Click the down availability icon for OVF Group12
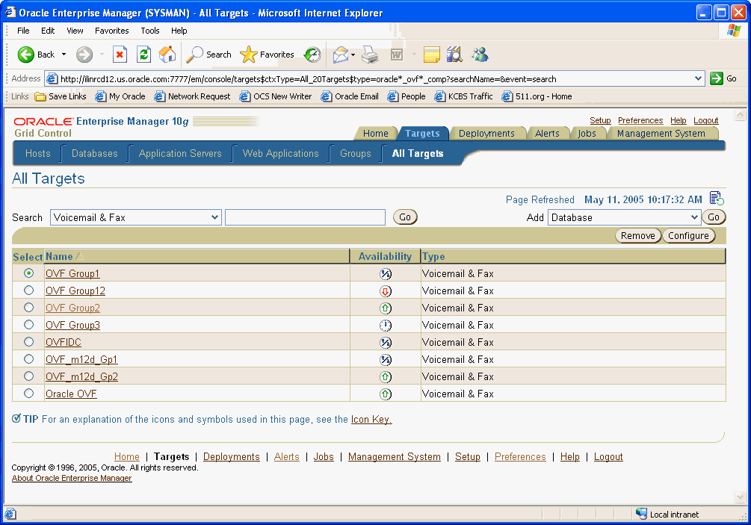Viewport: 751px width, 525px height. click(x=386, y=291)
